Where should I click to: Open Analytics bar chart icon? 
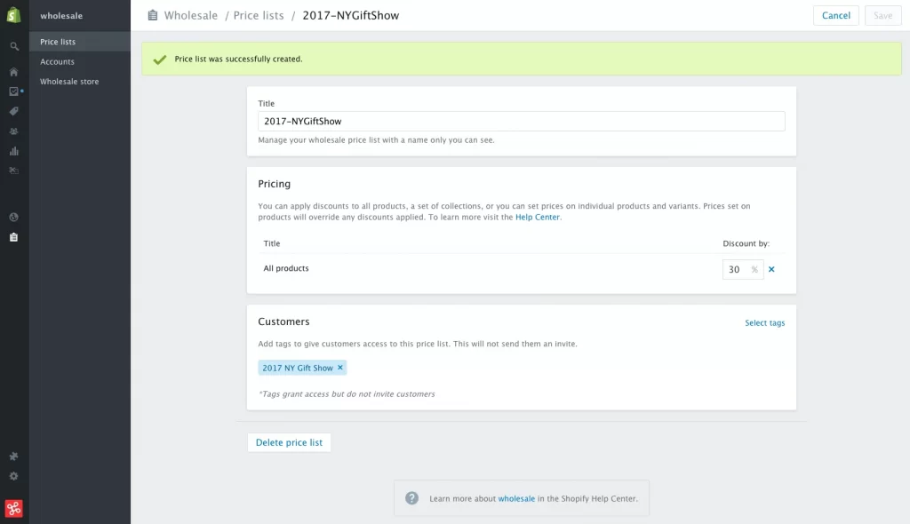[14, 151]
